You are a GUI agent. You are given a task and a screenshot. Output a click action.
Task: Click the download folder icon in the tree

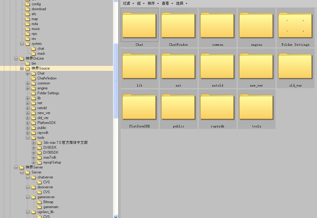[x=28, y=9]
